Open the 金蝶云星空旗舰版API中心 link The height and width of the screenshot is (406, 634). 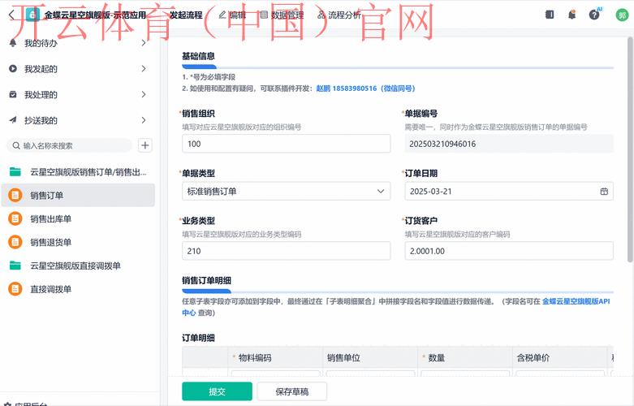click(x=576, y=301)
